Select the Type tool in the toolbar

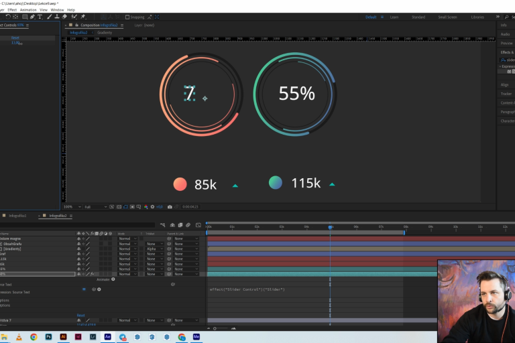click(40, 17)
